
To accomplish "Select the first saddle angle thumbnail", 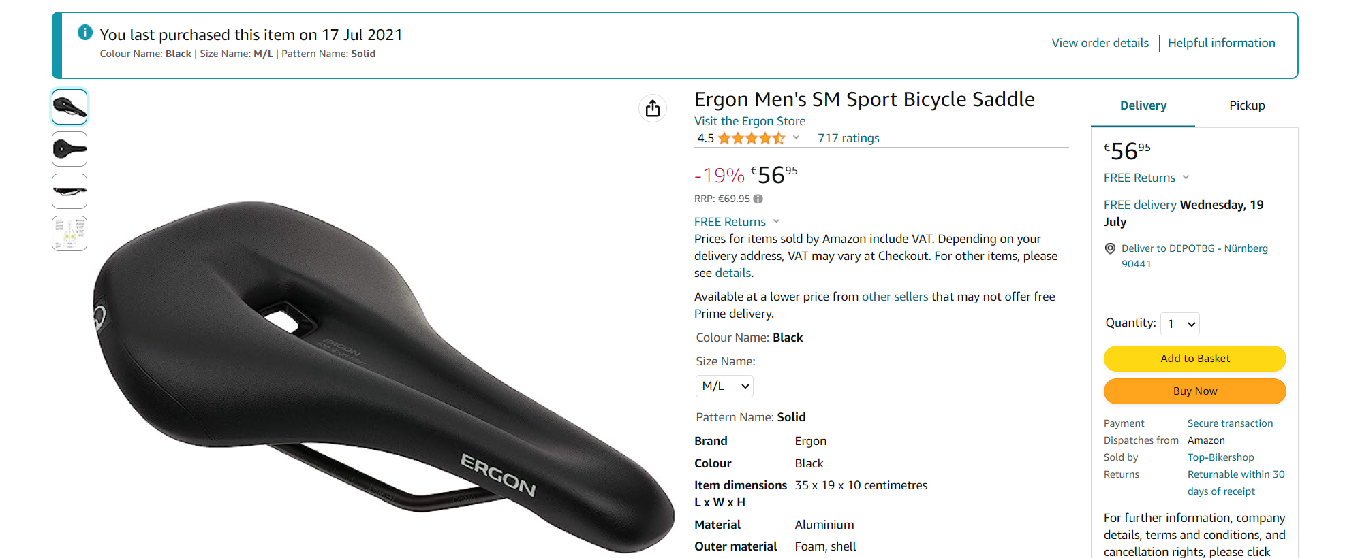I will point(69,107).
